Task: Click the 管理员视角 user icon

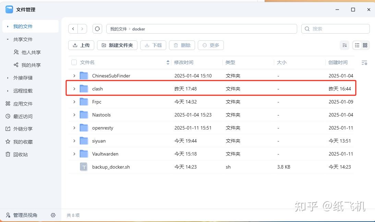Action: coord(8,215)
